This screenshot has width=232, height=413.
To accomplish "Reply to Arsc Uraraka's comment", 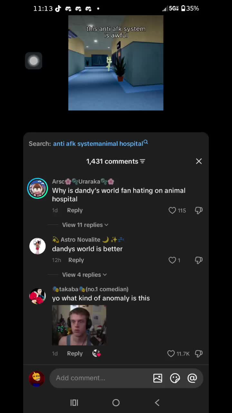I will coord(75,210).
